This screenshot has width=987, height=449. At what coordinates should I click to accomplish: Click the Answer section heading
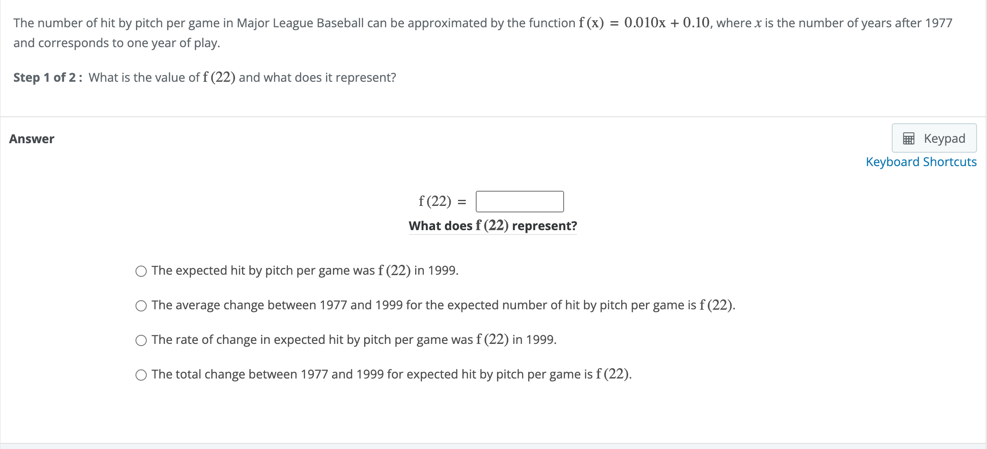click(x=31, y=138)
